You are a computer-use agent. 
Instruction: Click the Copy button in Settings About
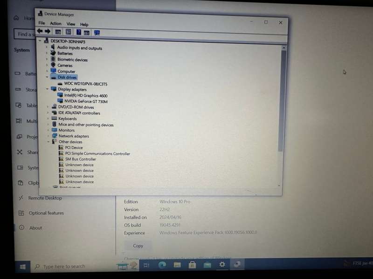coord(138,246)
